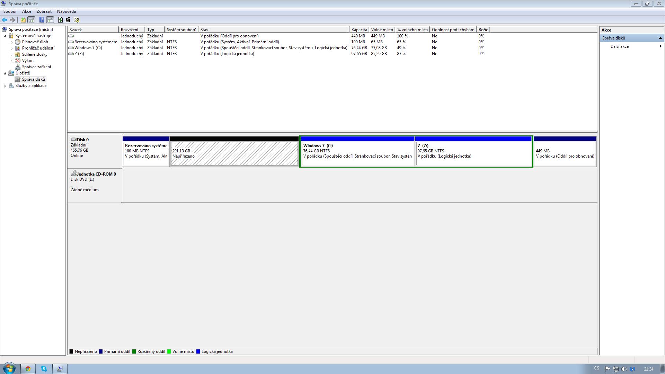Click the Malwarebytes tray icon
This screenshot has height=374, width=665.
[x=632, y=369]
